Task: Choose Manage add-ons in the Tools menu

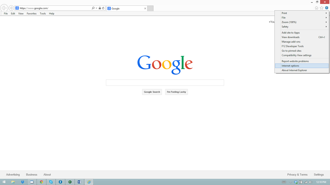Action: [x=291, y=42]
